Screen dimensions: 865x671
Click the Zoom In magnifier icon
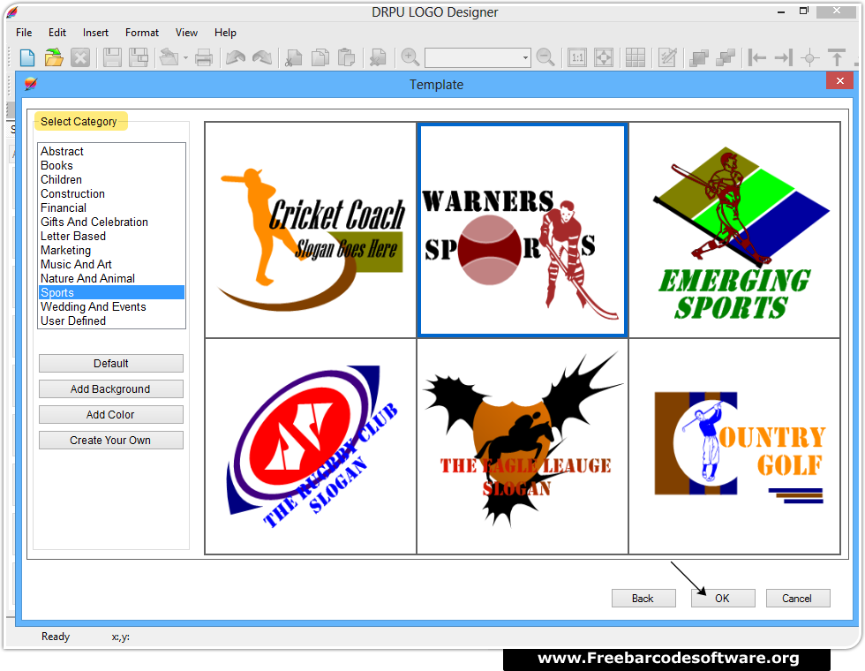pos(410,57)
